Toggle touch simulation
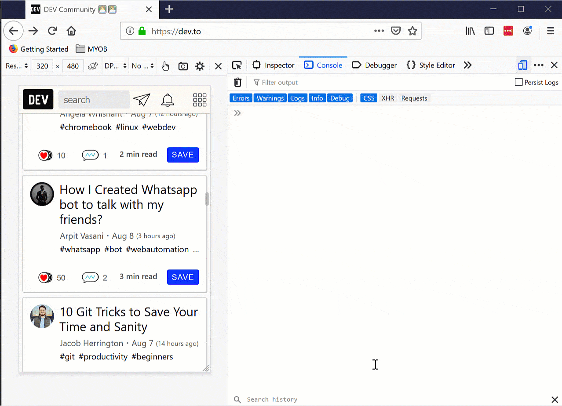This screenshot has width=562, height=406. tap(165, 66)
